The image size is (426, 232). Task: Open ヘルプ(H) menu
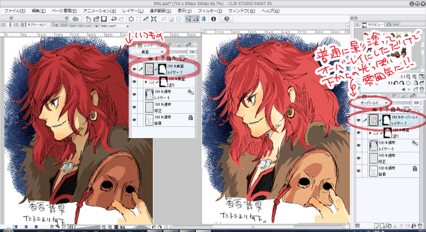pos(271,11)
